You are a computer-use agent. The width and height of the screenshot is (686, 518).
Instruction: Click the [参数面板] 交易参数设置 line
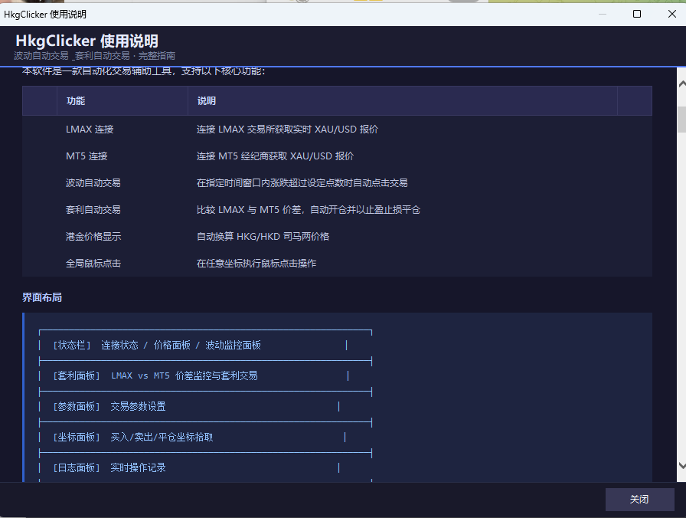pos(109,406)
